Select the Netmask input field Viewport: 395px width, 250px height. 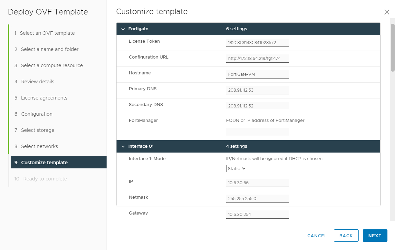[x=257, y=198]
